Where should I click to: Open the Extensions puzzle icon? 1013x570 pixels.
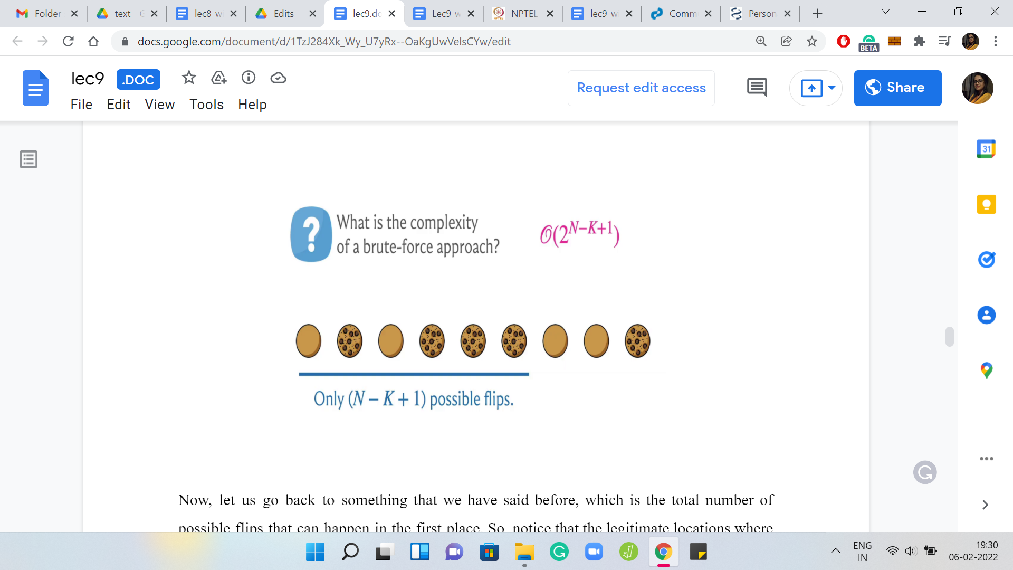[x=920, y=41]
